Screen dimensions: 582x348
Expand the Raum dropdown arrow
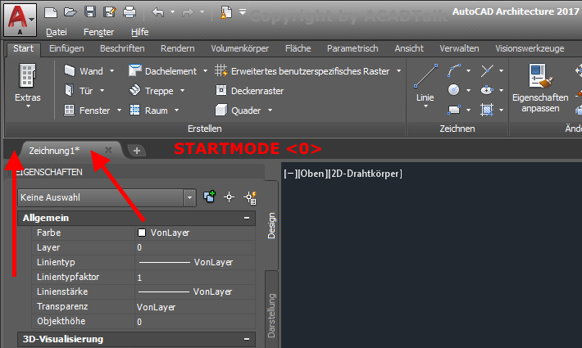coord(177,110)
